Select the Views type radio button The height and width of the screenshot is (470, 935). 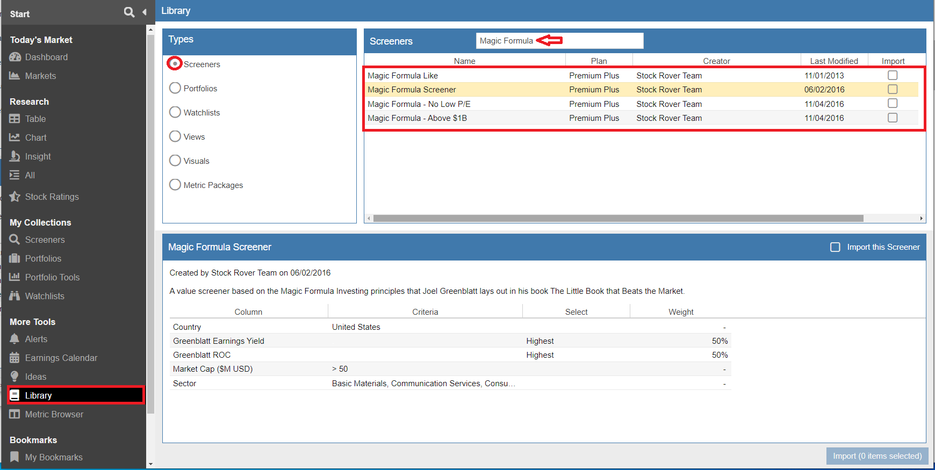175,136
